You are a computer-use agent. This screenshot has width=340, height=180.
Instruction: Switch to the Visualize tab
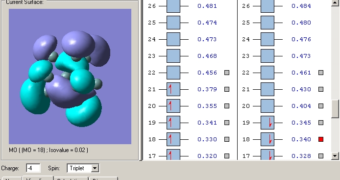click(x=38, y=178)
